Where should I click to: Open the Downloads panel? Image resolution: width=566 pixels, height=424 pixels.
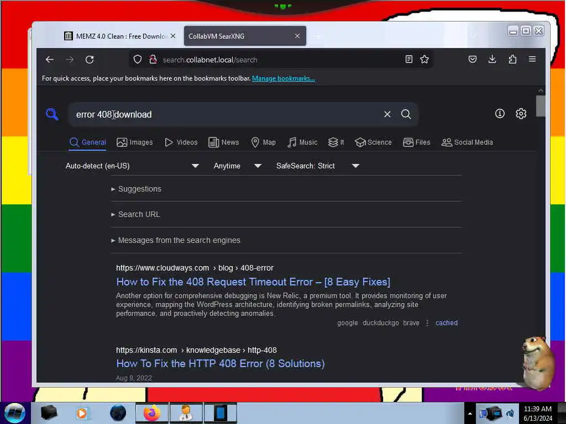(492, 59)
